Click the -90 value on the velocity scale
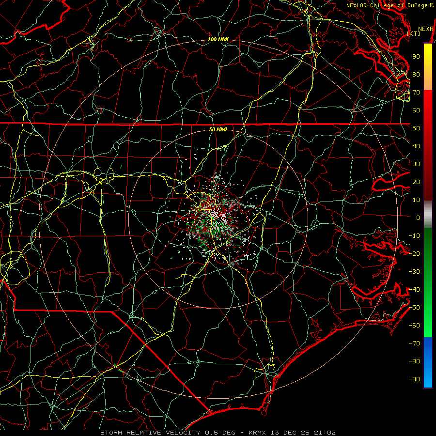Viewport: 436px width, 436px height. tap(414, 379)
